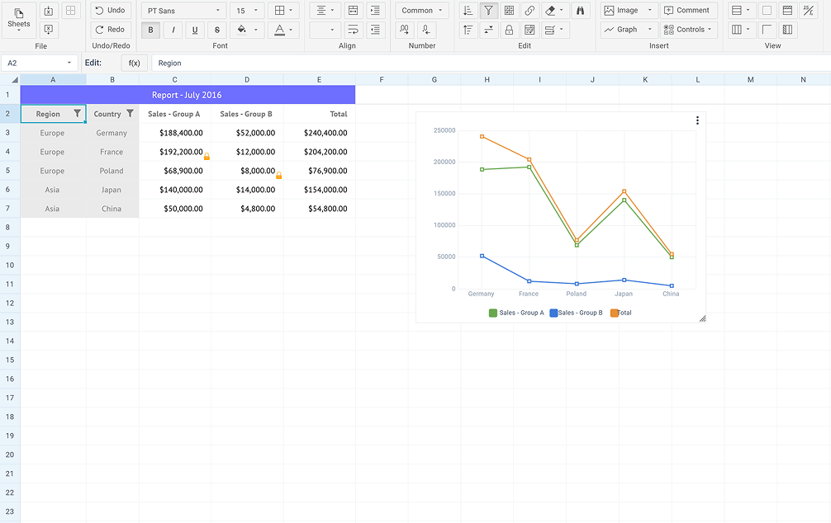The width and height of the screenshot is (831, 523).
Task: Click the show formulas icon
Action: coord(808,11)
